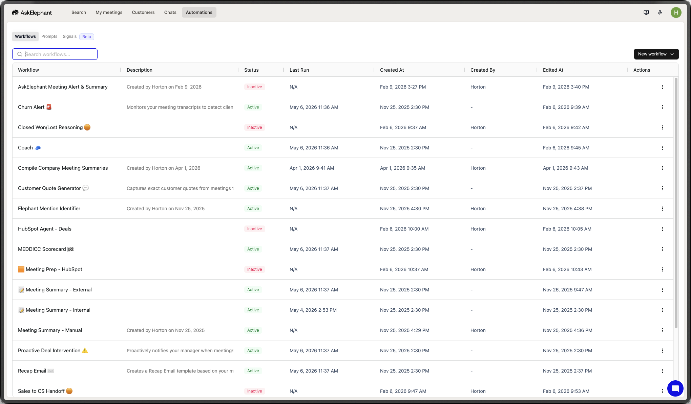Click the AskElephant logo

click(32, 13)
